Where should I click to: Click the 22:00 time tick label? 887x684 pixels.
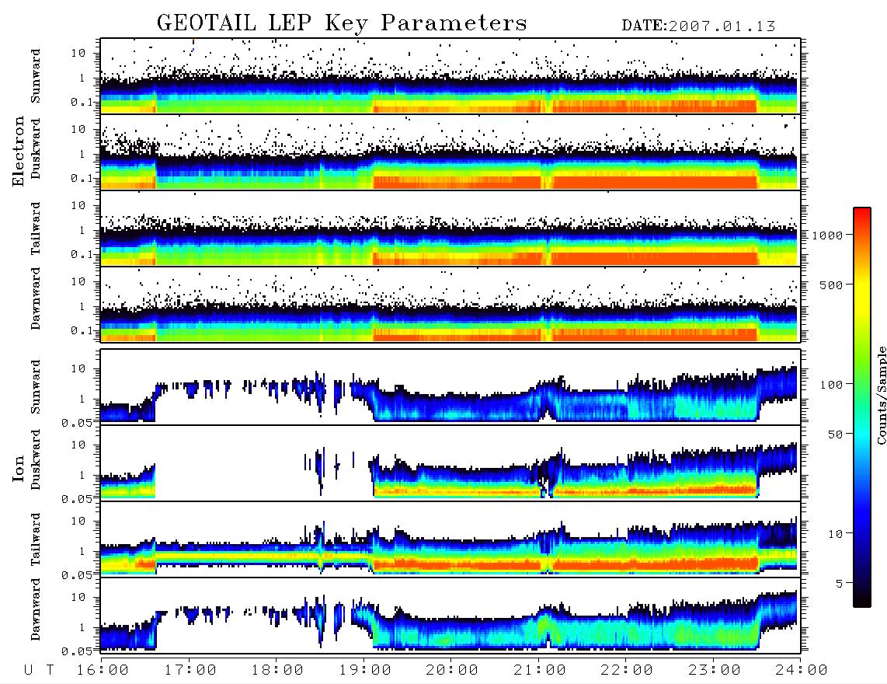tap(627, 670)
